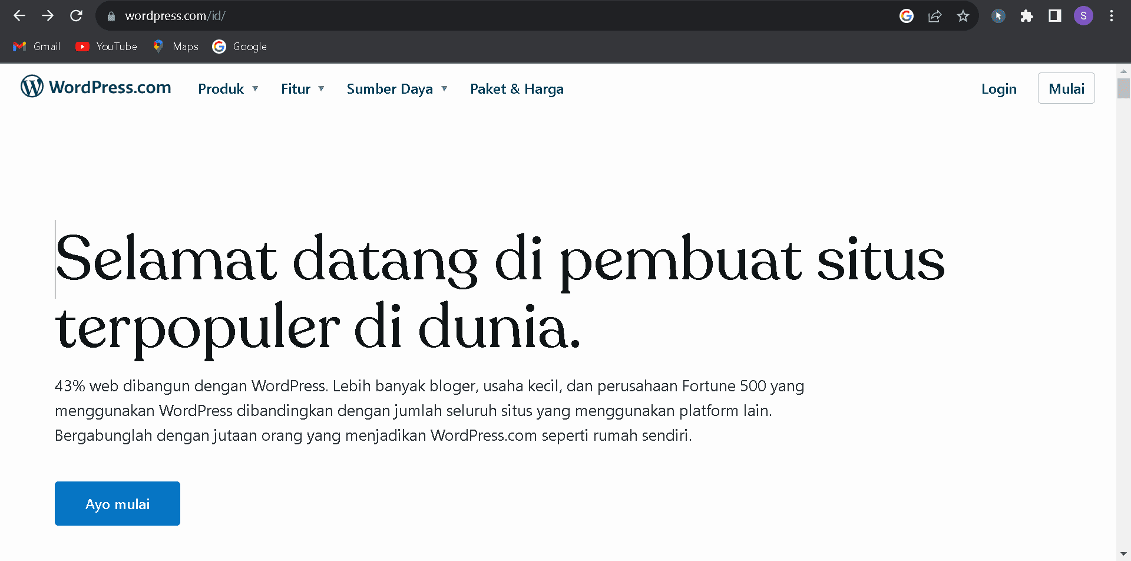The height and width of the screenshot is (561, 1131).
Task: Open Maps bookmark
Action: tap(176, 47)
